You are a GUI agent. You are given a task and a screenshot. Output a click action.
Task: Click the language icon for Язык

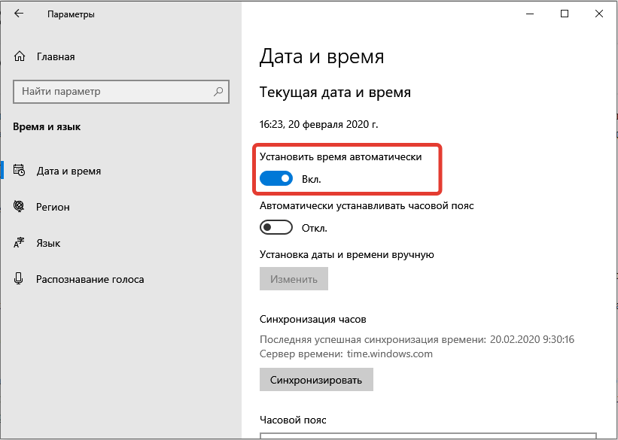[x=19, y=243]
